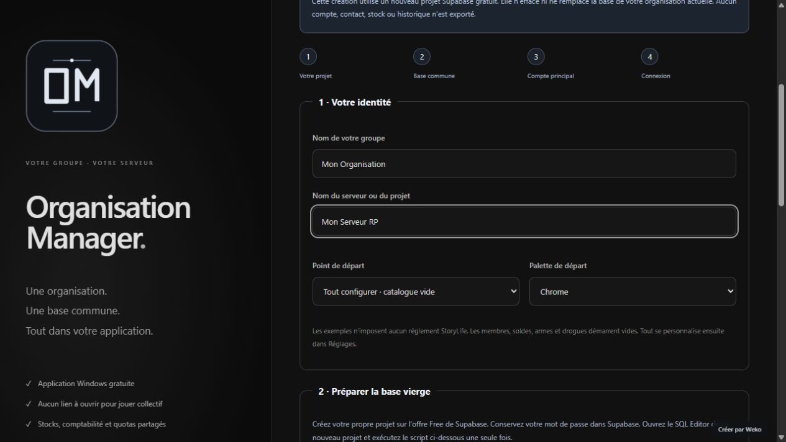Click the heading '2 · Préparer la base vierge'

[x=374, y=392]
